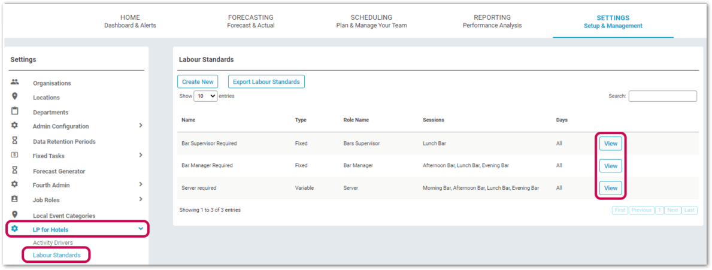Click the Variable type cell
This screenshot has height=270, width=712.
point(304,188)
